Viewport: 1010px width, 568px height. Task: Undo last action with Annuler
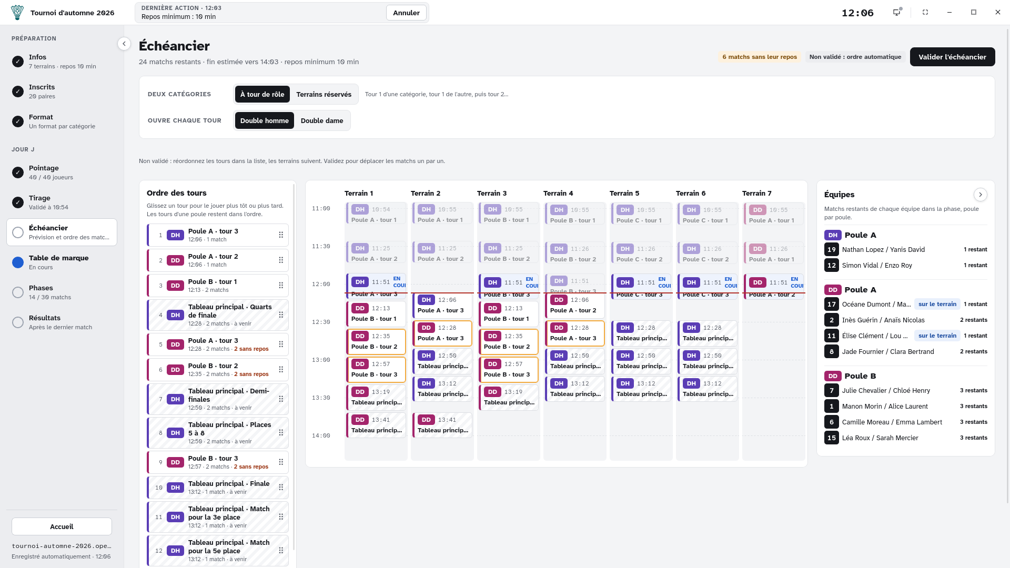[x=406, y=13]
